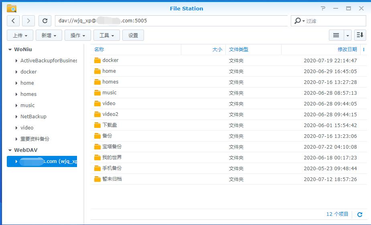Expand the docker folder in sidebar
The image size is (371, 225).
click(x=16, y=72)
